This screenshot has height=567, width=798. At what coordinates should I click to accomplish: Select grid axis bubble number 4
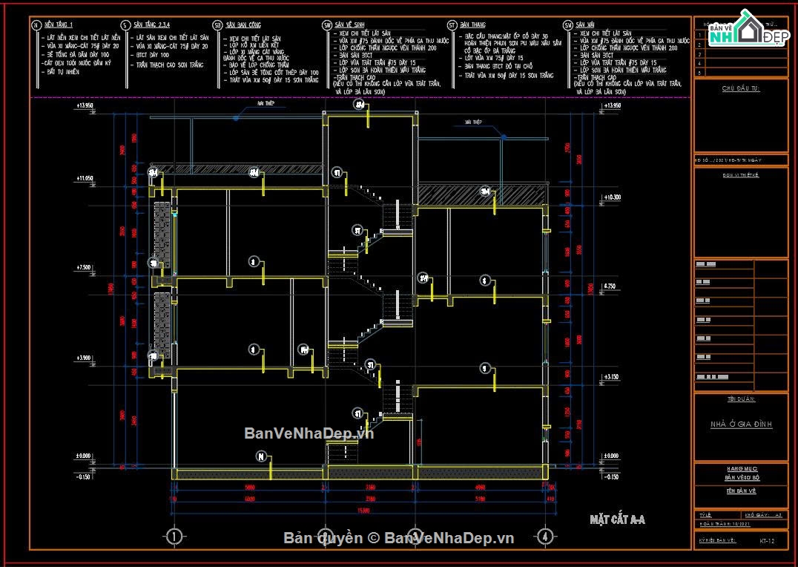545,536
